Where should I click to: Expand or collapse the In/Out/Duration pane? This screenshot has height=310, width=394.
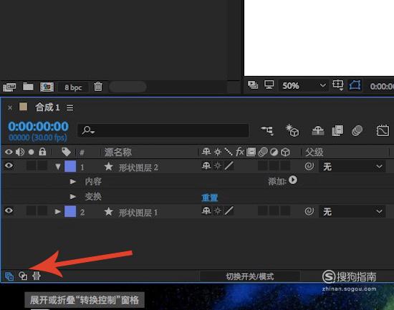click(37, 276)
